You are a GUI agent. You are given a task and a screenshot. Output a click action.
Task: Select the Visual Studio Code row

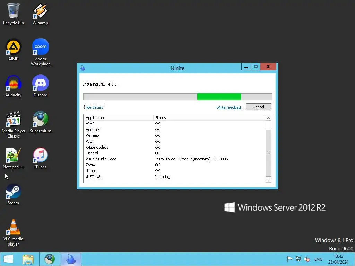pyautogui.click(x=174, y=159)
